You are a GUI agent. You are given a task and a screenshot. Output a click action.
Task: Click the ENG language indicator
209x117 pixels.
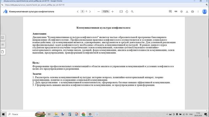tap(191, 114)
